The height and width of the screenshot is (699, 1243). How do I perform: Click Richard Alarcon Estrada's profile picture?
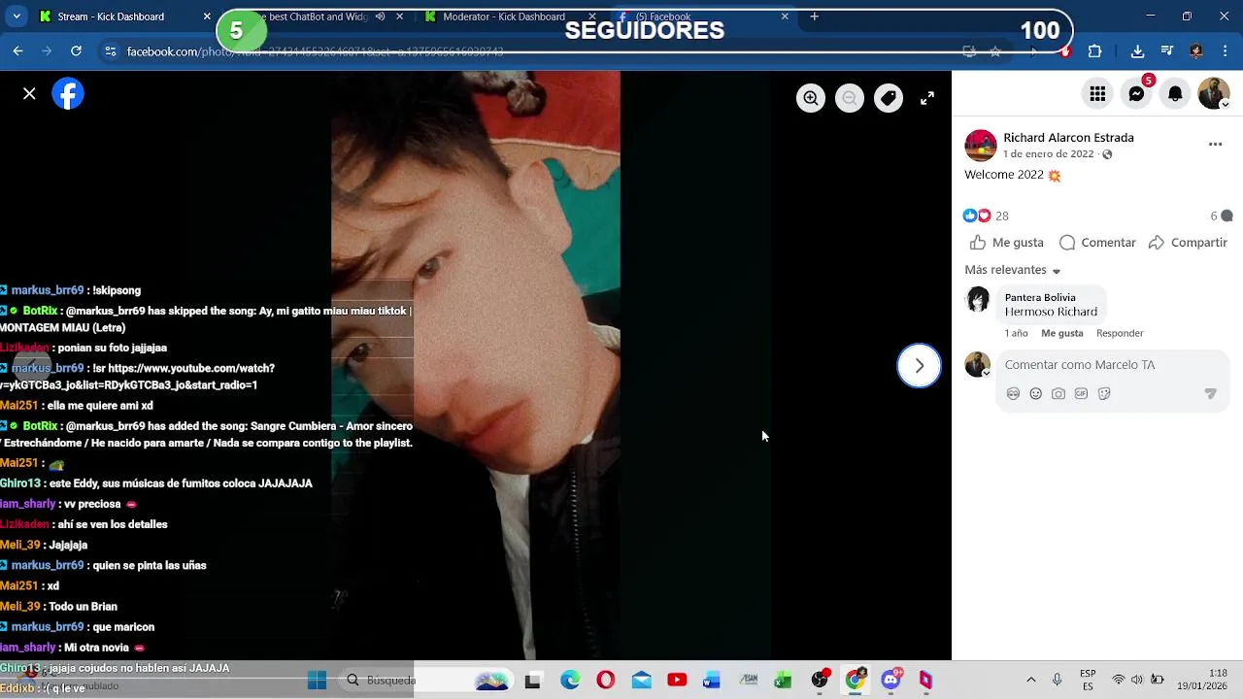click(981, 146)
